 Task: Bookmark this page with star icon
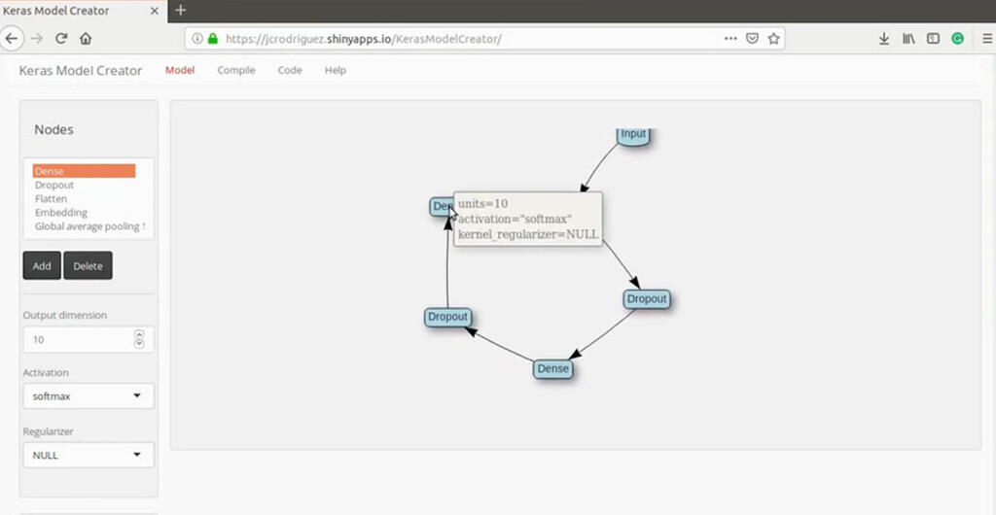pos(773,39)
